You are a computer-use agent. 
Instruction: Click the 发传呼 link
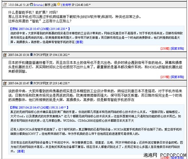[x=67, y=5]
